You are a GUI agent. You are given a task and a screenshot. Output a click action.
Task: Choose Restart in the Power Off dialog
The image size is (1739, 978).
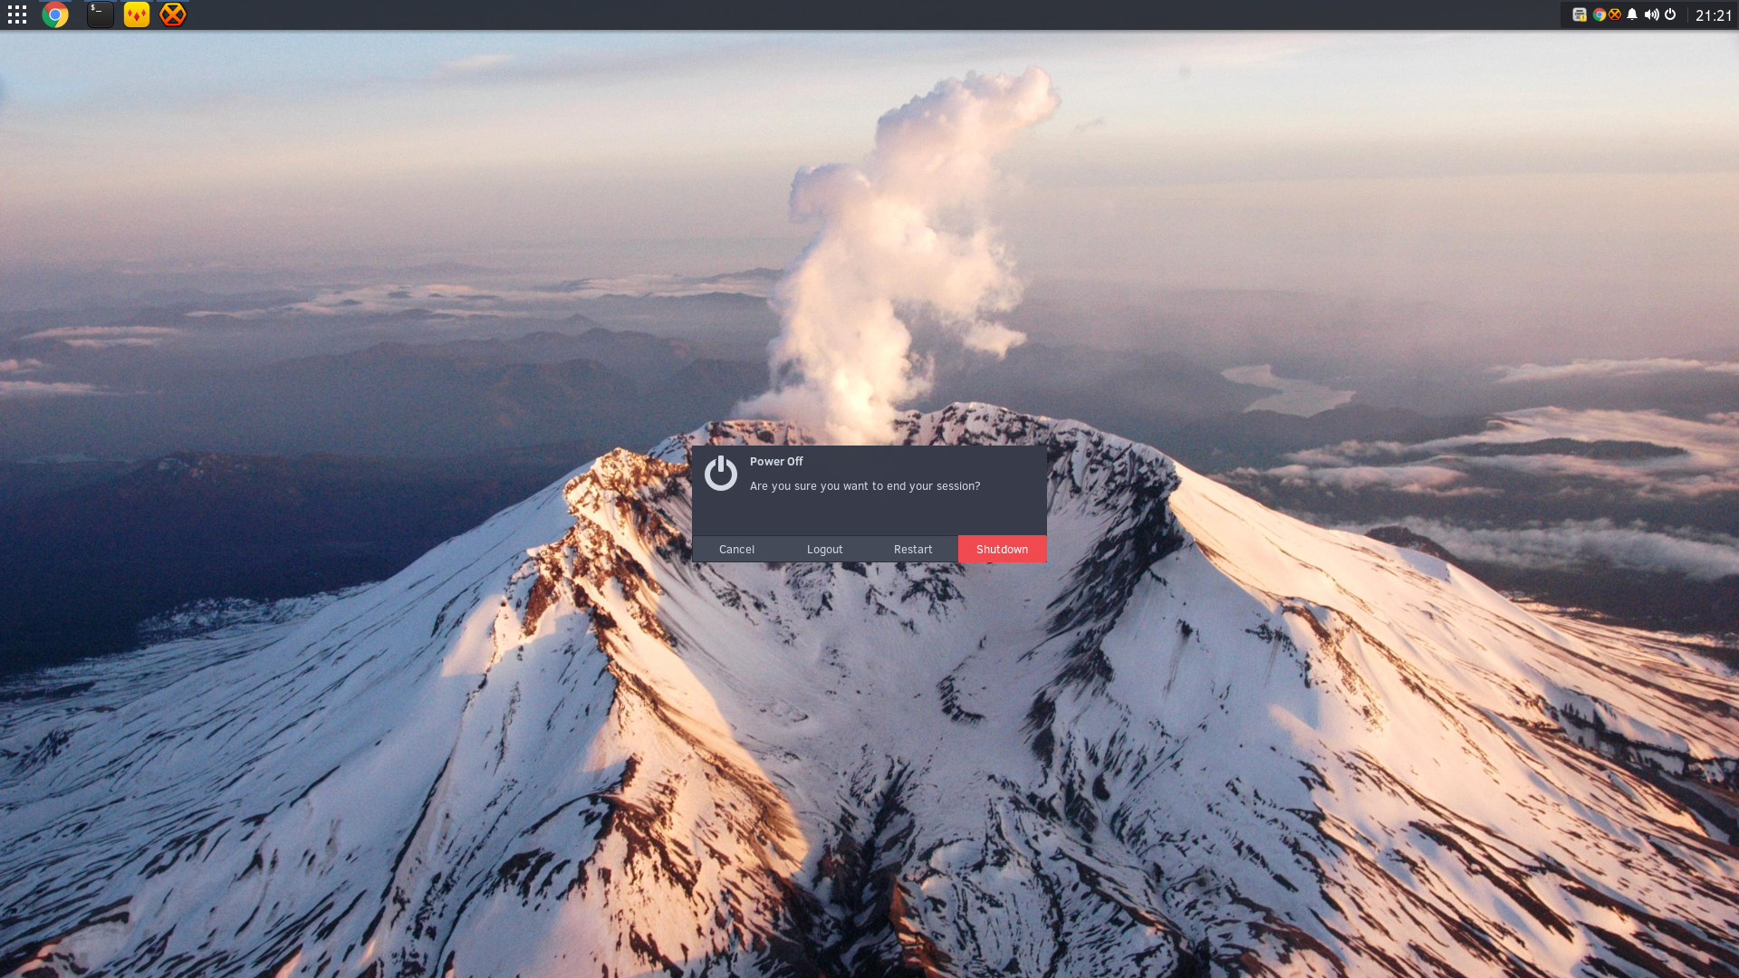tap(913, 550)
